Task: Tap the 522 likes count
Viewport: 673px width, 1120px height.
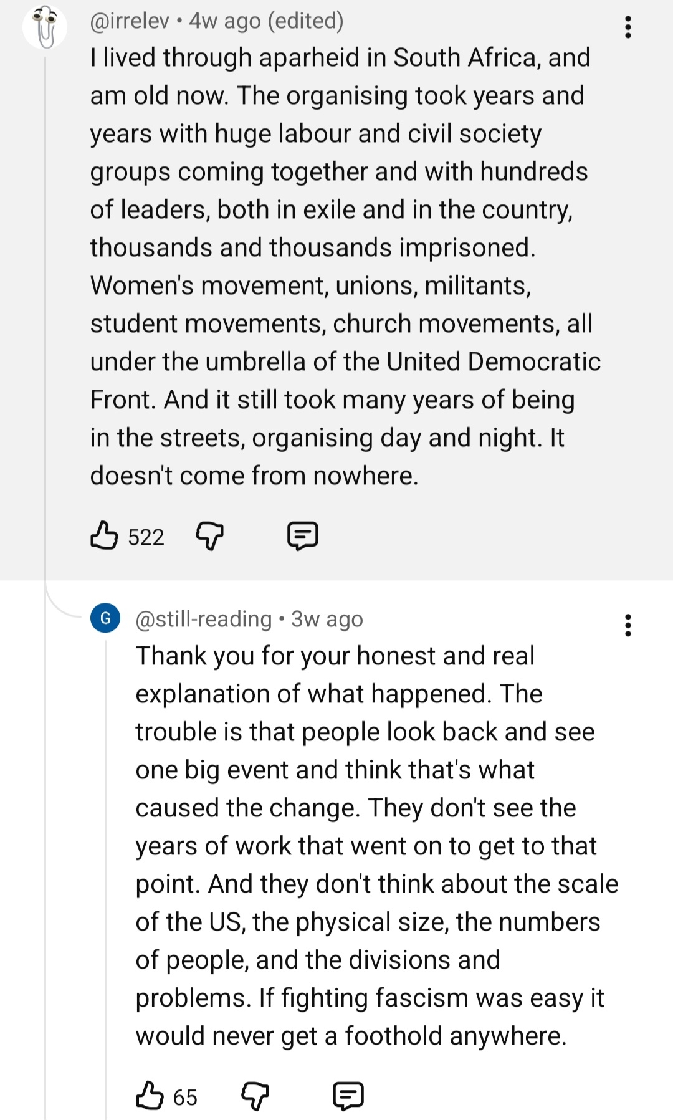Action: point(146,537)
